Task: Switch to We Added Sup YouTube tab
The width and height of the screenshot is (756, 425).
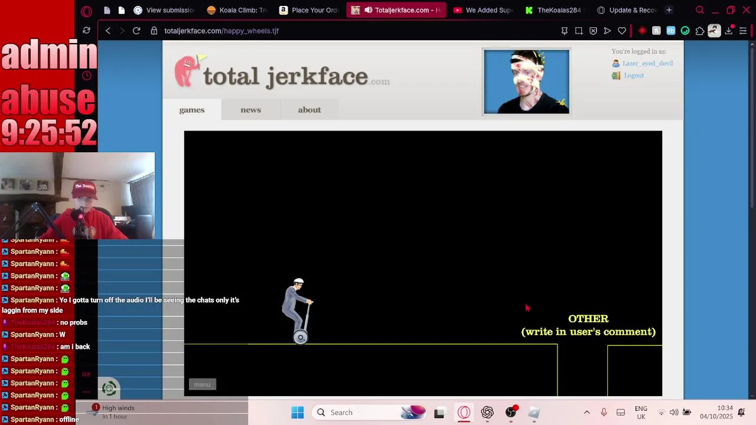Action: (x=483, y=10)
